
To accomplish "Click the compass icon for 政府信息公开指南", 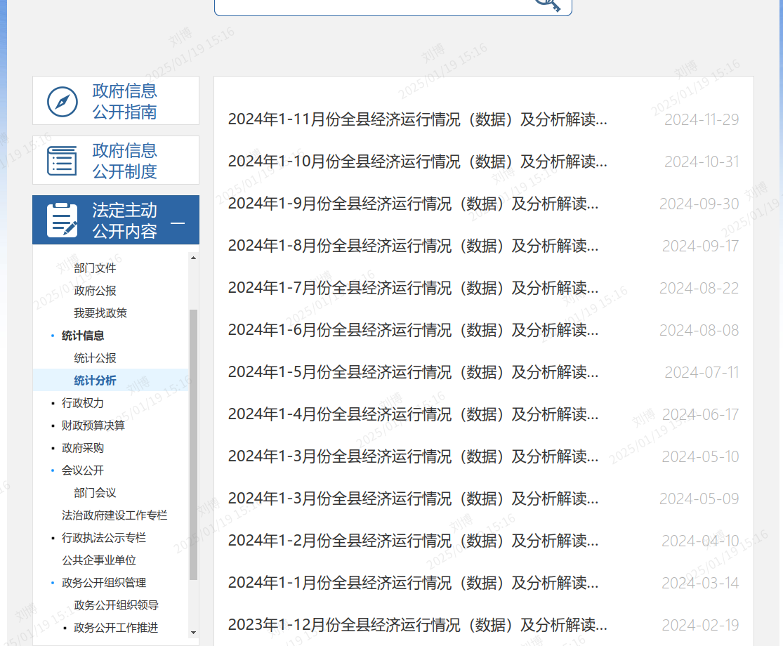I will click(x=62, y=102).
